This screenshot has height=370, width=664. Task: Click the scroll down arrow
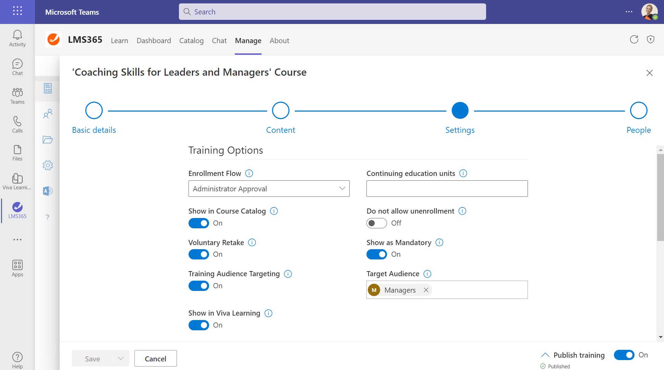click(x=661, y=337)
